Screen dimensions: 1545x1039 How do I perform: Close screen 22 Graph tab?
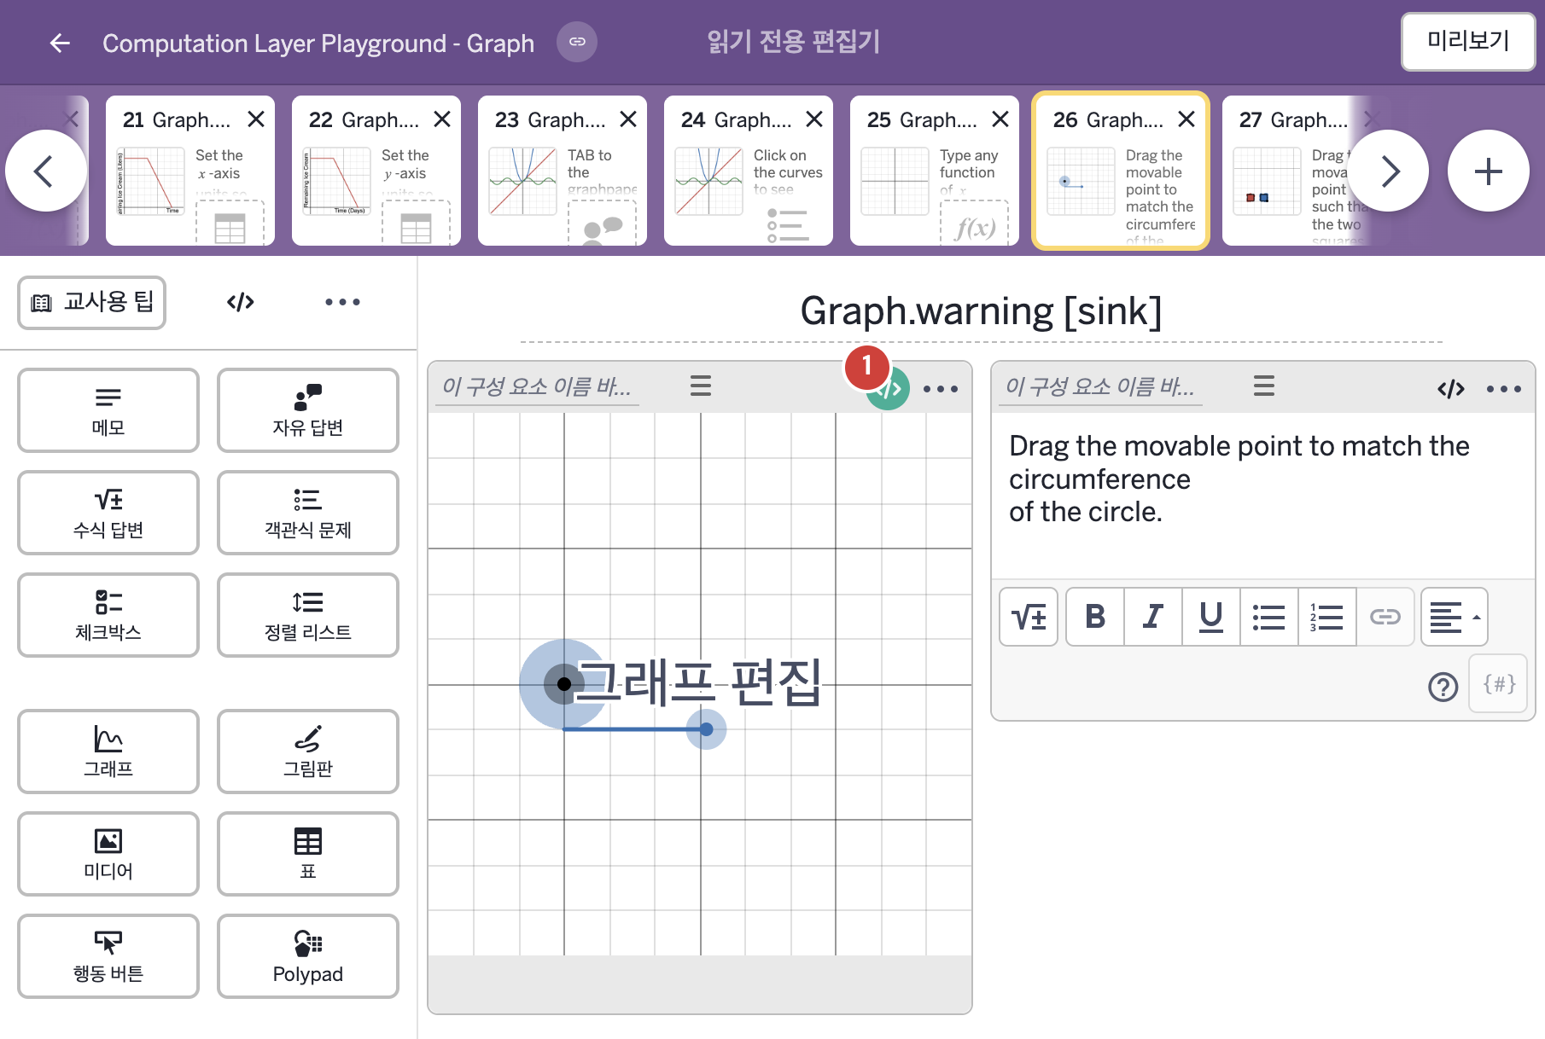point(442,119)
